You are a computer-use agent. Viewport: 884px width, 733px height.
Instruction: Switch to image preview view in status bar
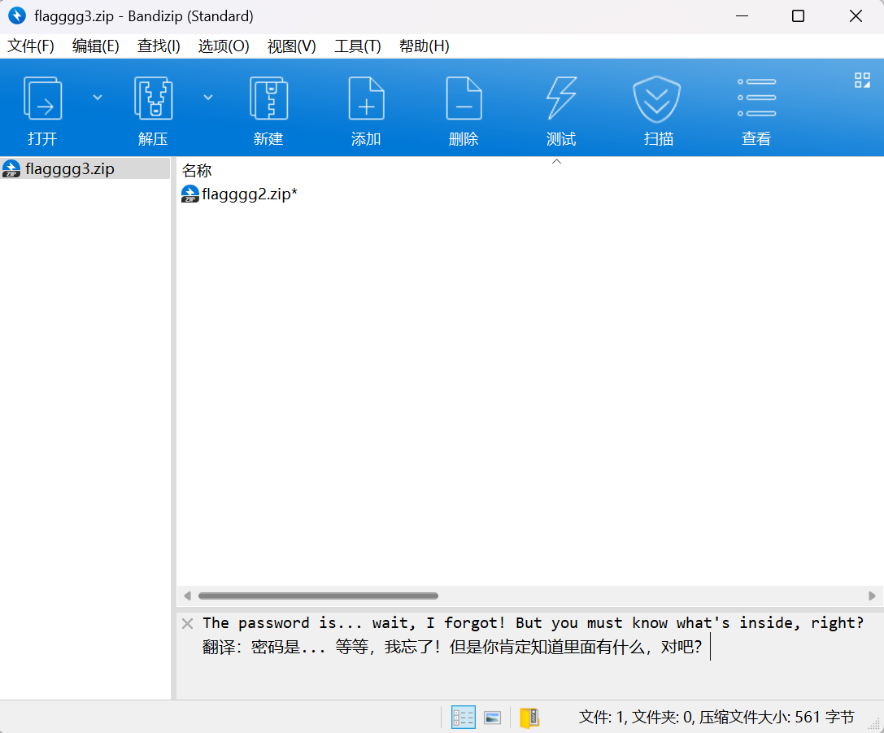pyautogui.click(x=492, y=717)
